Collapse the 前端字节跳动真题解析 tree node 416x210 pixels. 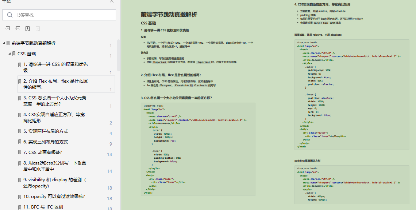(4, 43)
